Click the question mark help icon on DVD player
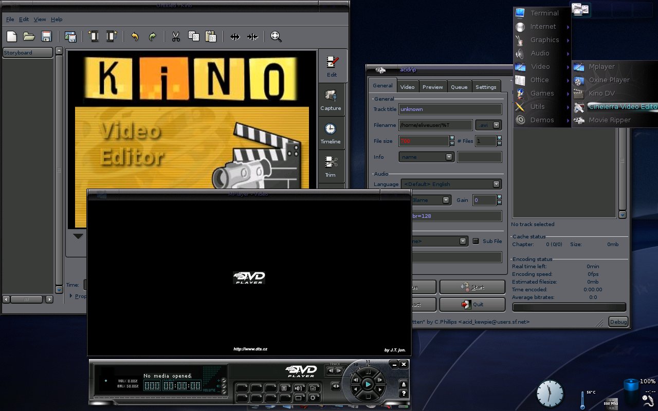 click(x=404, y=394)
